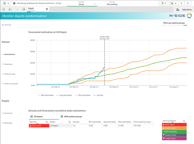Screen dimensions: 194x144
Task: Toggle Actuals series in chart legend
Action: (98, 95)
